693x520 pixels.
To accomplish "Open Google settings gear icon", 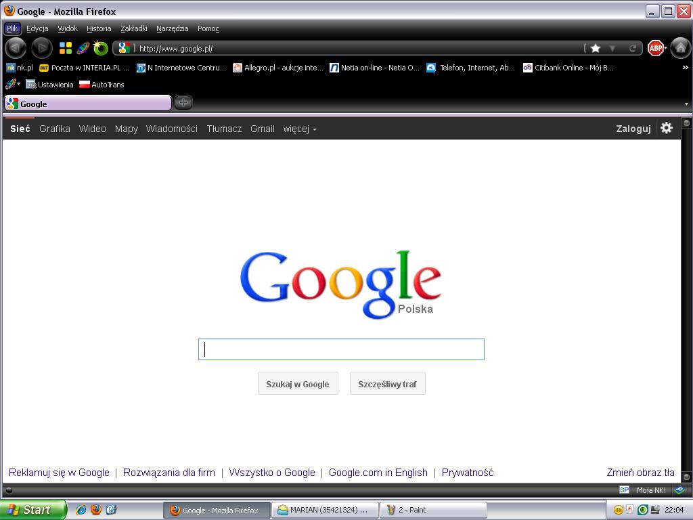I will pos(667,128).
